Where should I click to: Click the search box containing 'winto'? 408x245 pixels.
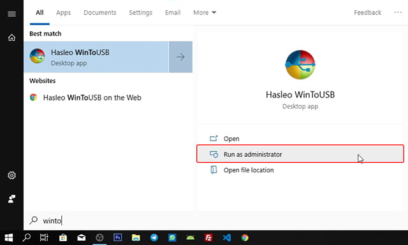pyautogui.click(x=215, y=221)
